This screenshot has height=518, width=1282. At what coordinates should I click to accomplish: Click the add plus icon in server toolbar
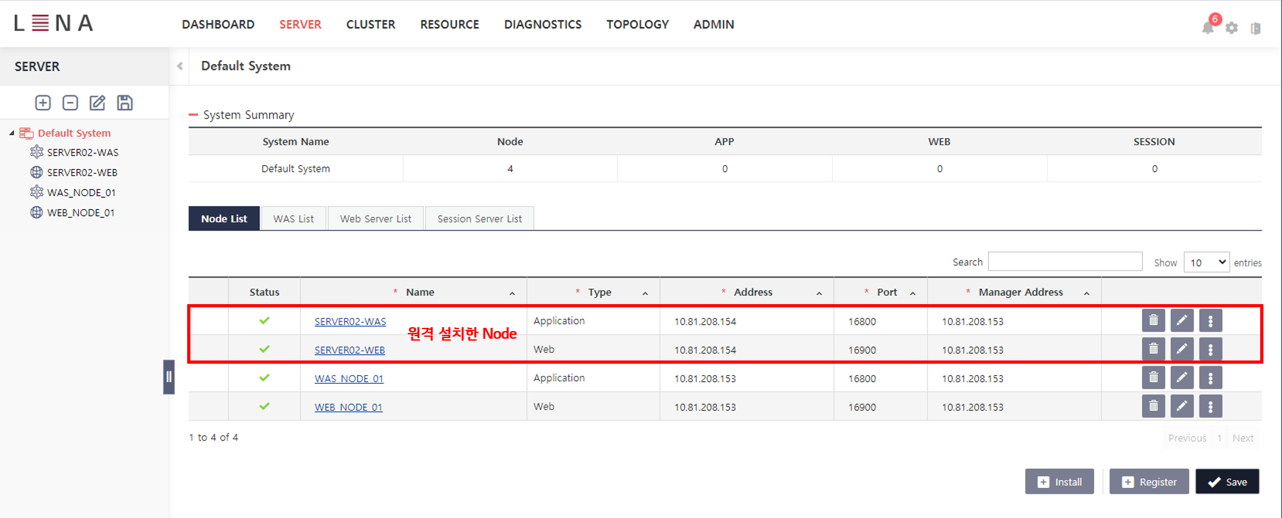pyautogui.click(x=43, y=103)
